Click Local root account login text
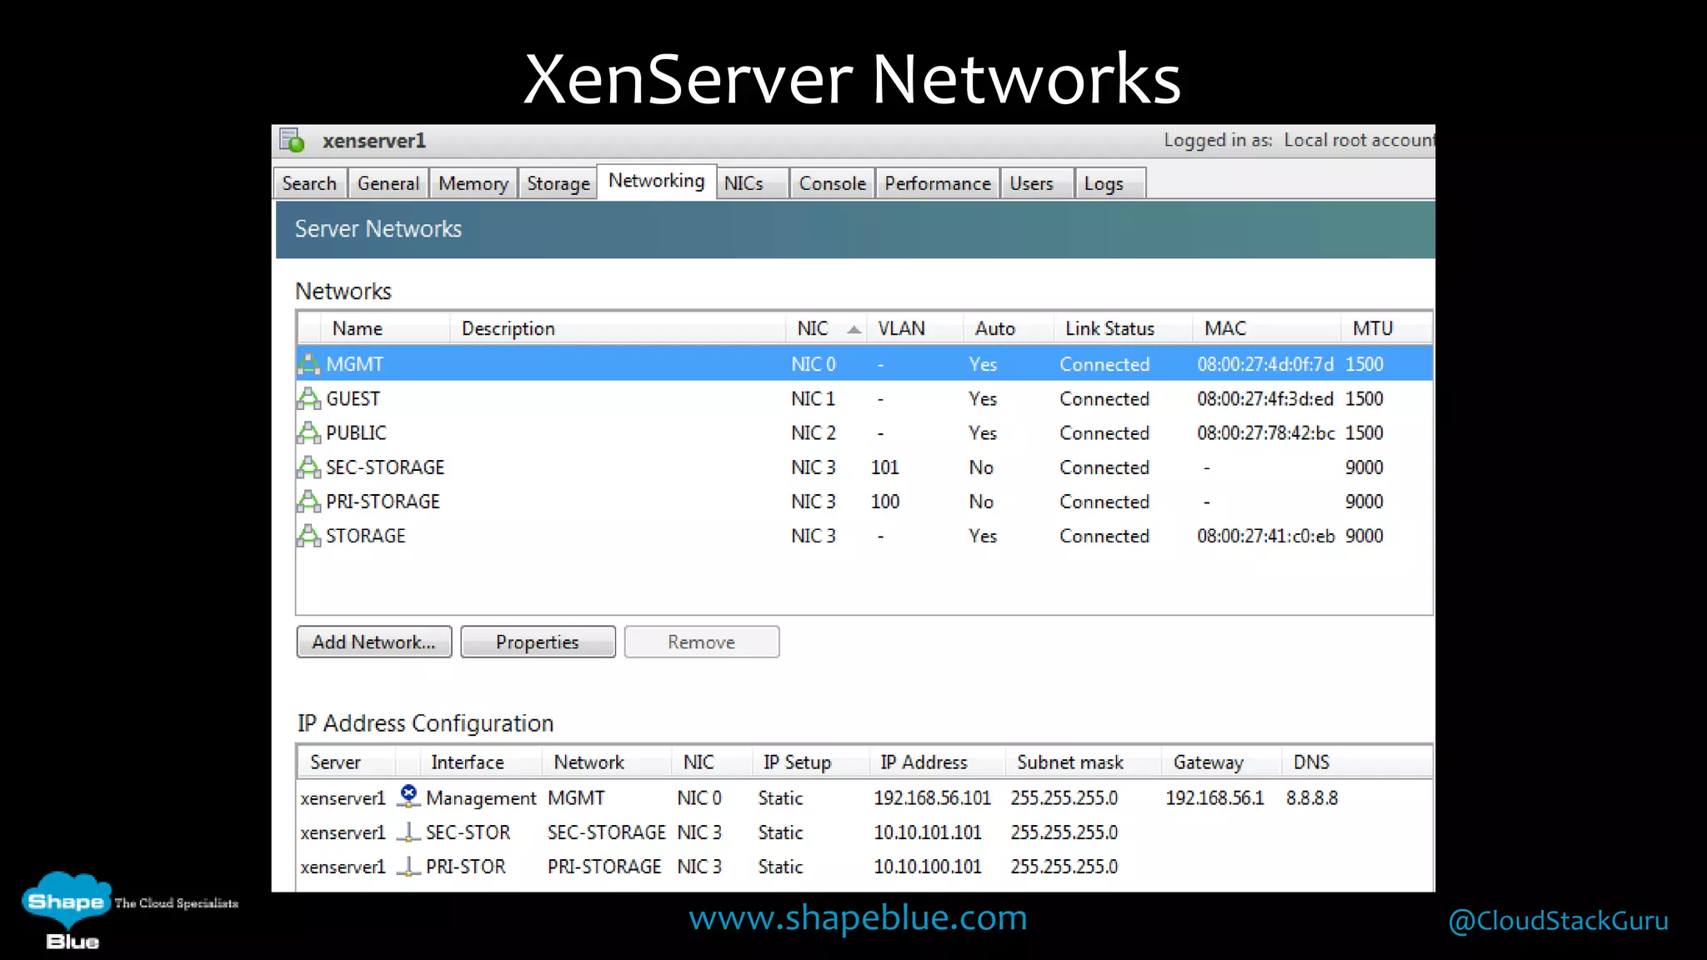1707x960 pixels. click(x=1359, y=140)
